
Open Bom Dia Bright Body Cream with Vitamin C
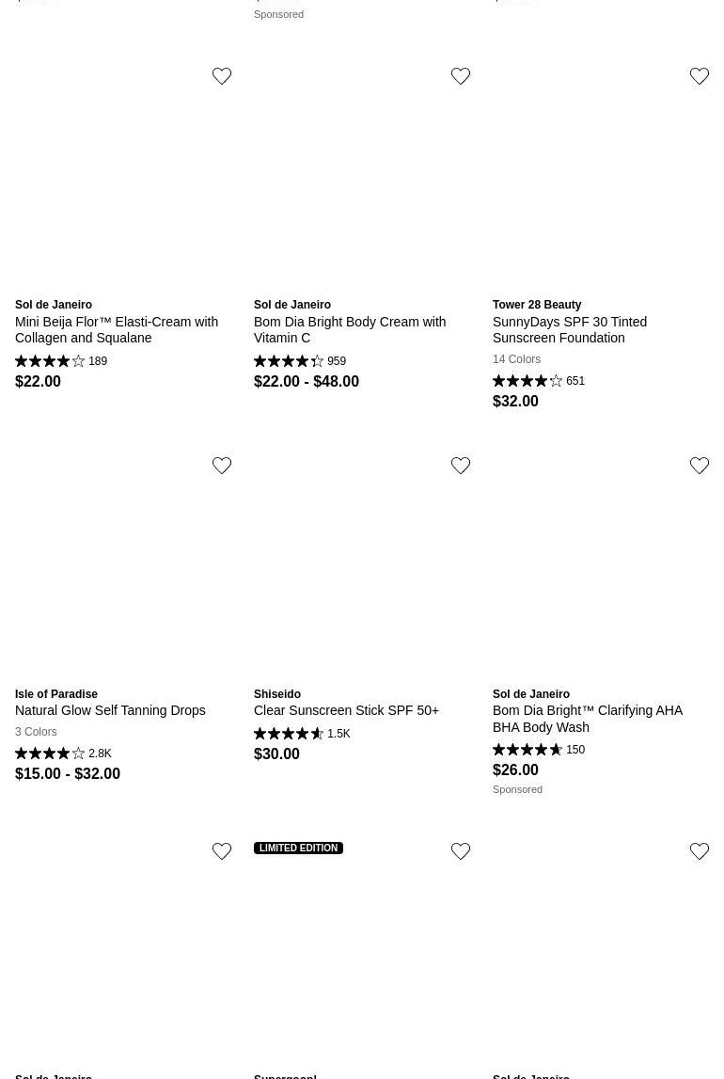pyautogui.click(x=350, y=329)
